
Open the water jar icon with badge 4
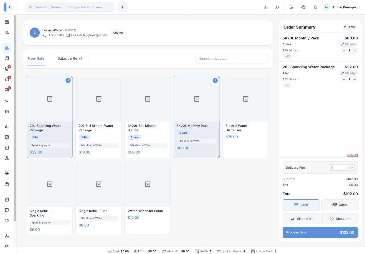pyautogui.click(x=7, y=69)
